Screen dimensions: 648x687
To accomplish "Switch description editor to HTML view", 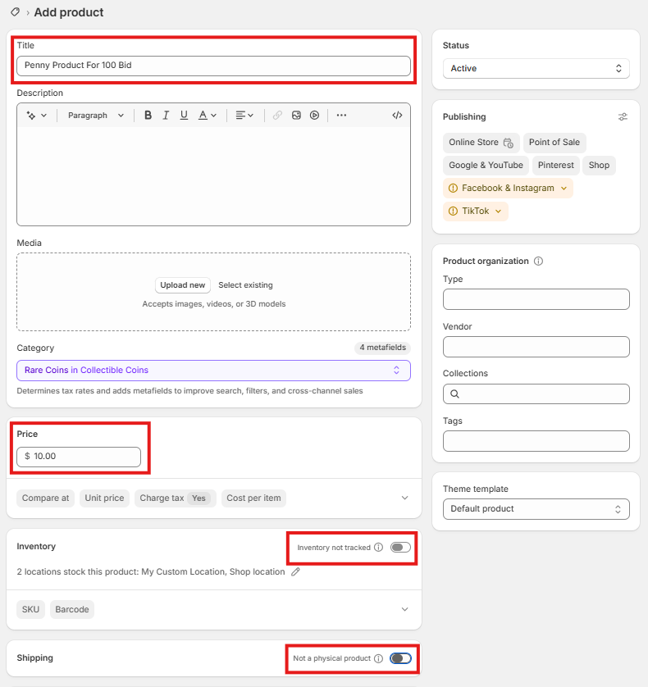I will pyautogui.click(x=397, y=116).
